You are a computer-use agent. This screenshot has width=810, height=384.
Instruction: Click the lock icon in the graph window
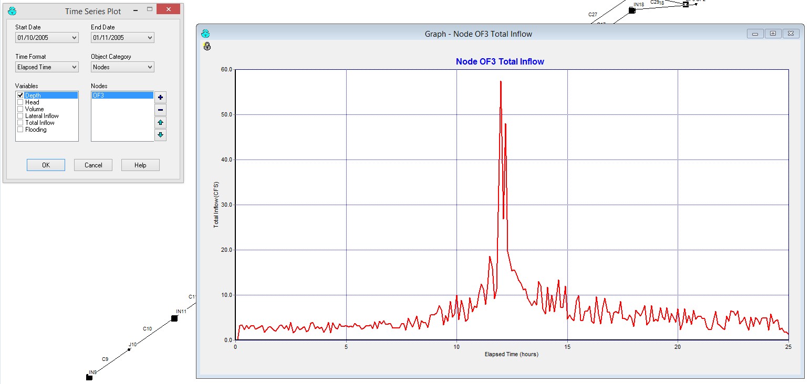coord(207,46)
